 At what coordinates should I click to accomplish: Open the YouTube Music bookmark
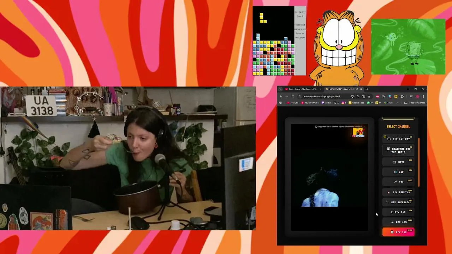(x=310, y=103)
